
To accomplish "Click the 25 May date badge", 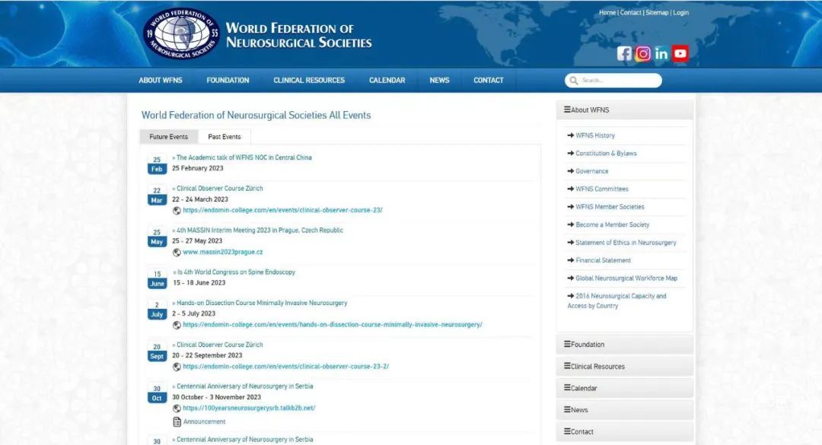I will click(157, 237).
